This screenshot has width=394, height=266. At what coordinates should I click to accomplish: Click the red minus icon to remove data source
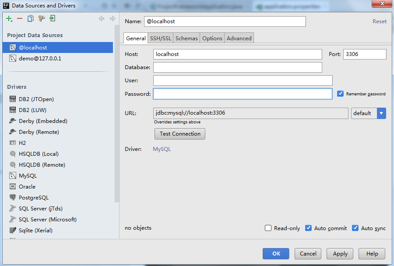click(20, 19)
